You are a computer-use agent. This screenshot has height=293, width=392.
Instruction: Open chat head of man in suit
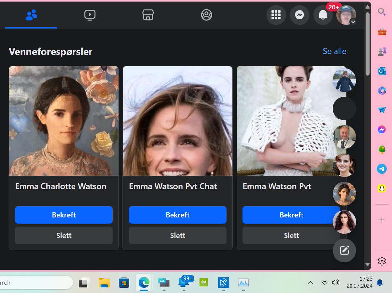pos(344,137)
